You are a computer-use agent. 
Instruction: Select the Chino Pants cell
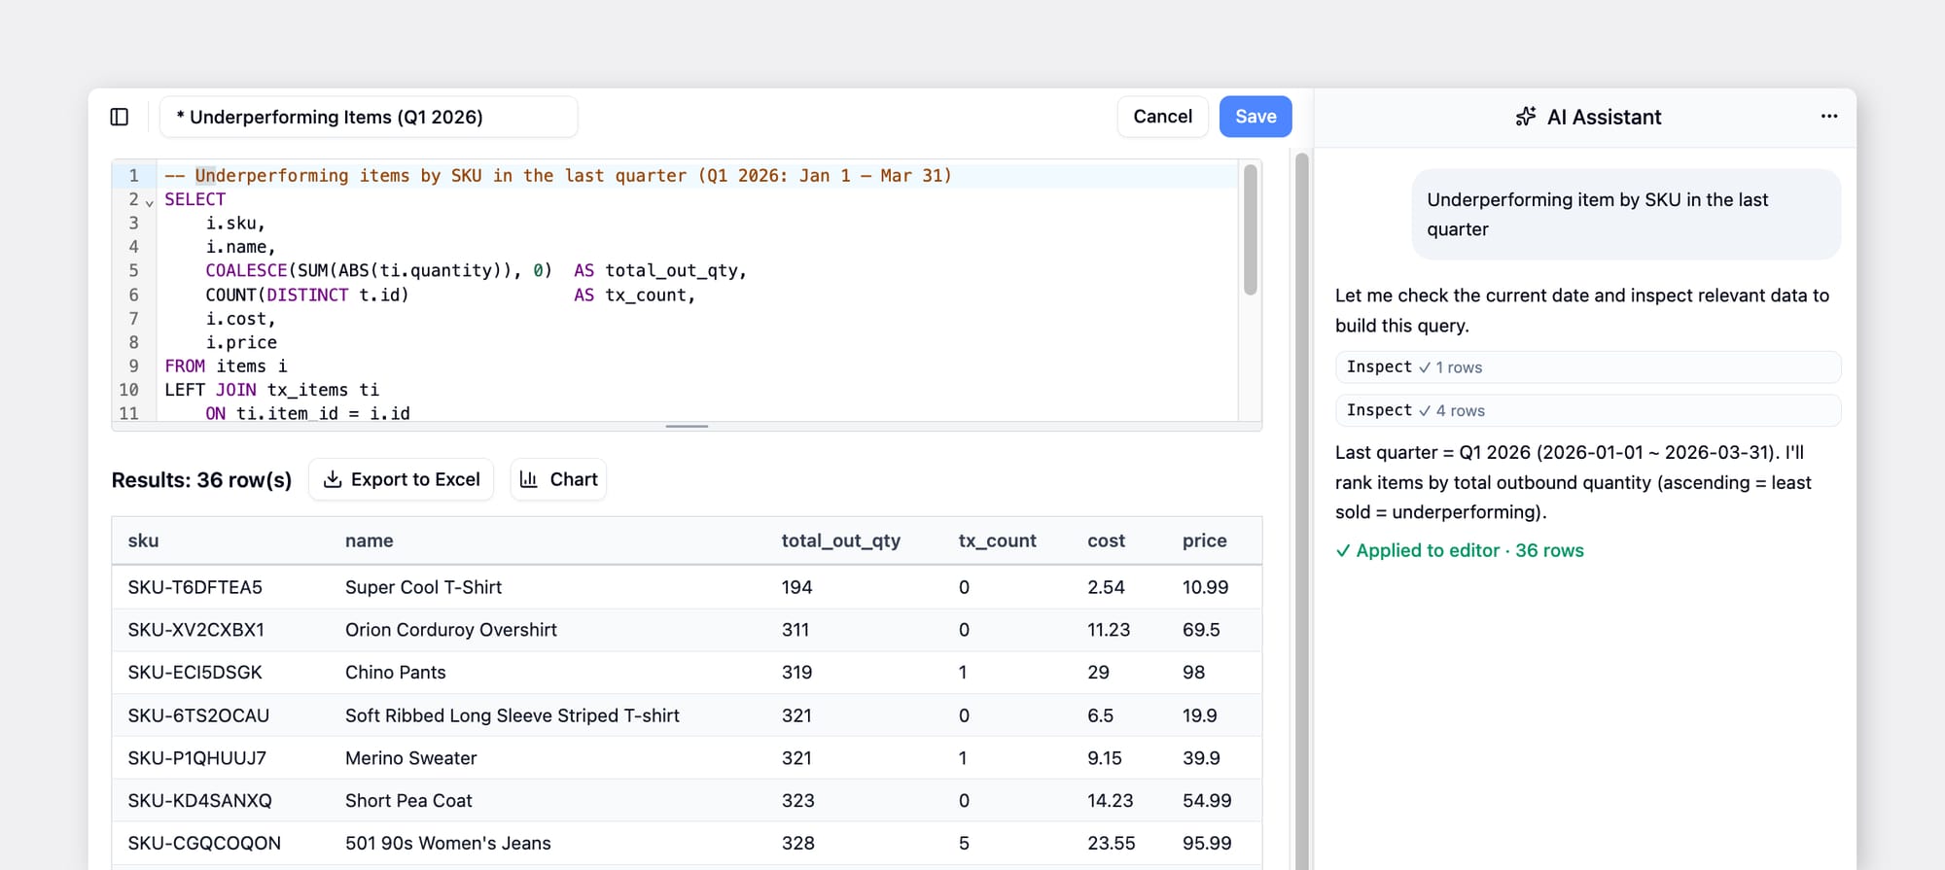[x=396, y=673]
